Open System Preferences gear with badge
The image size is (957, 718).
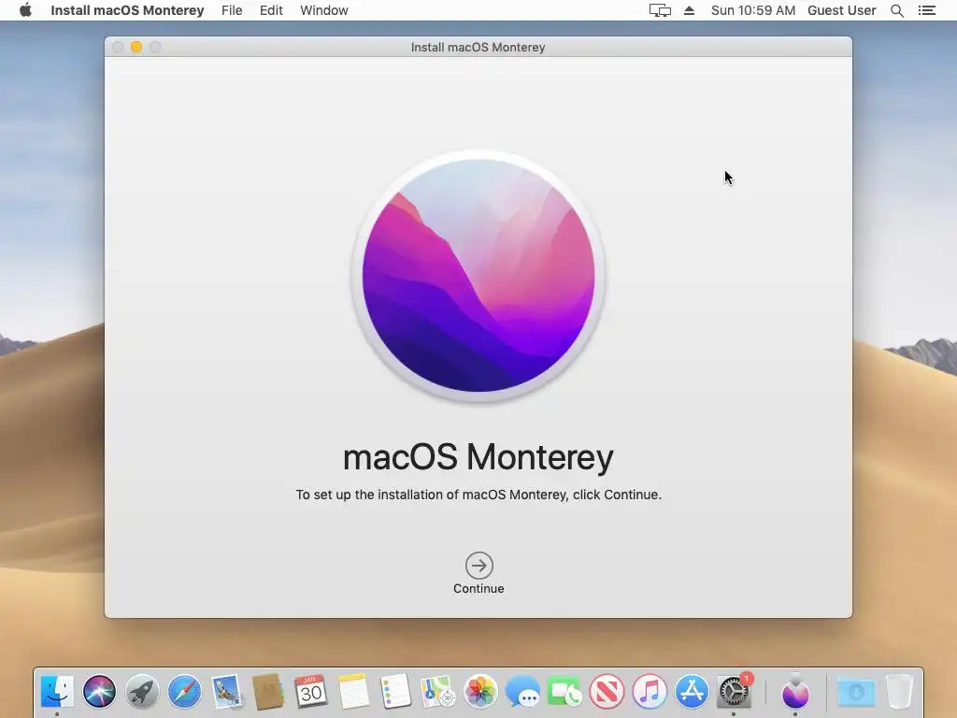(x=735, y=692)
